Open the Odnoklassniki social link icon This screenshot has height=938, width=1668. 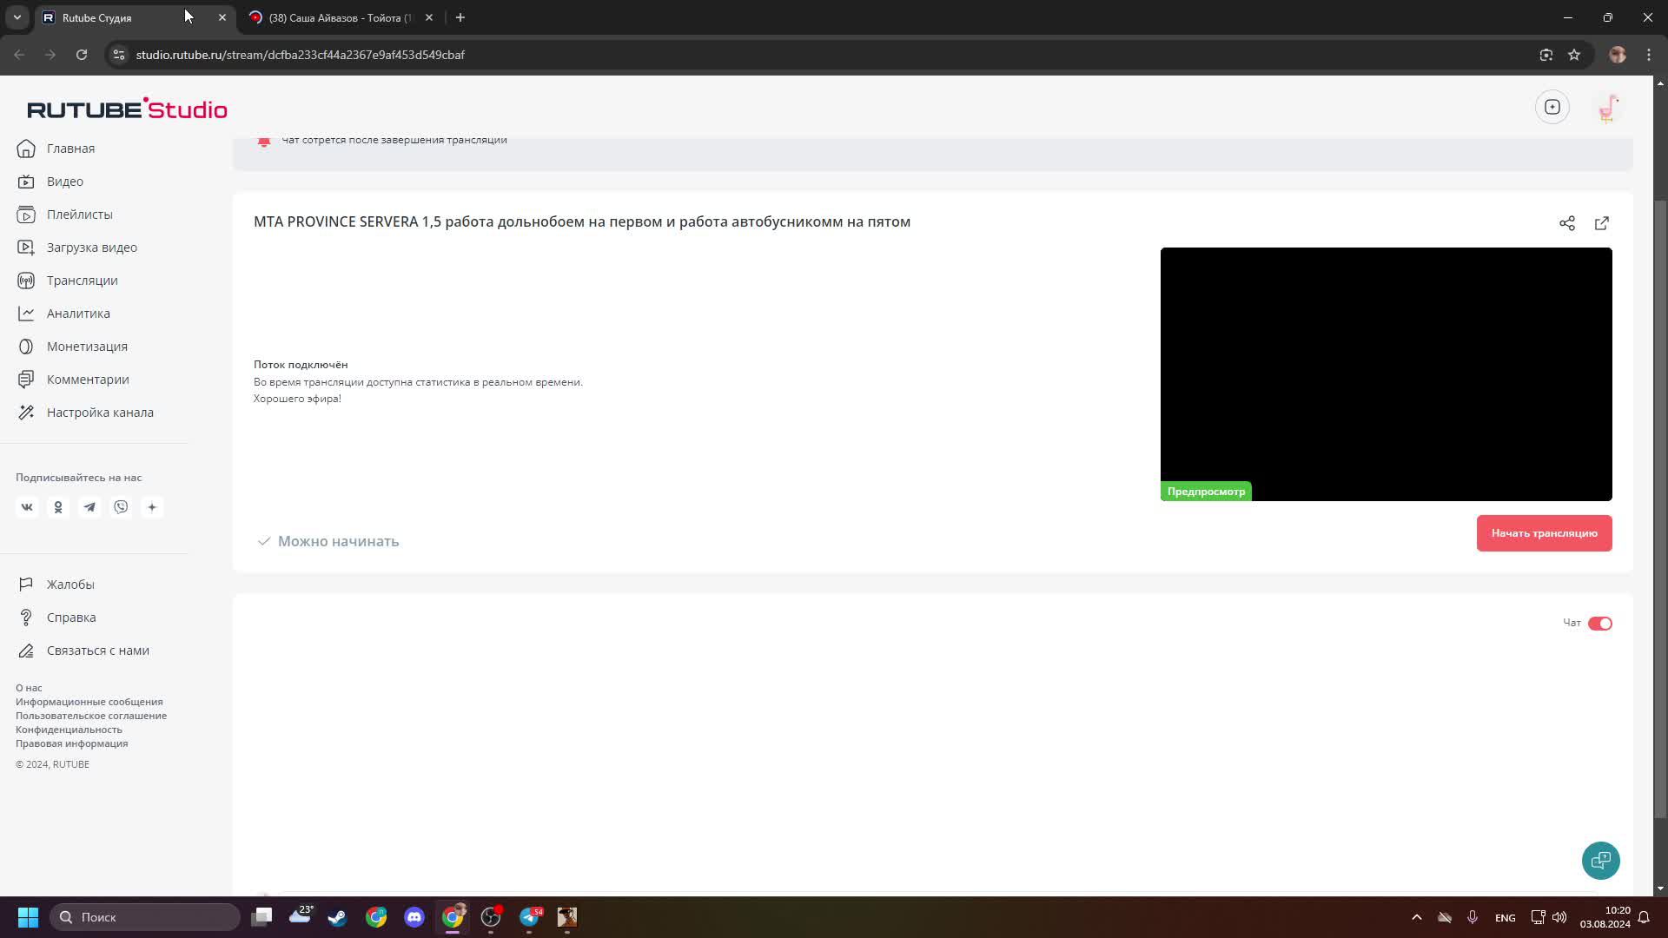pos(58,507)
